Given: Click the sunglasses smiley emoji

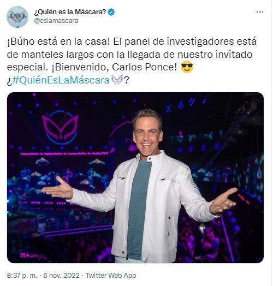Looking at the screenshot, I should click(187, 67).
